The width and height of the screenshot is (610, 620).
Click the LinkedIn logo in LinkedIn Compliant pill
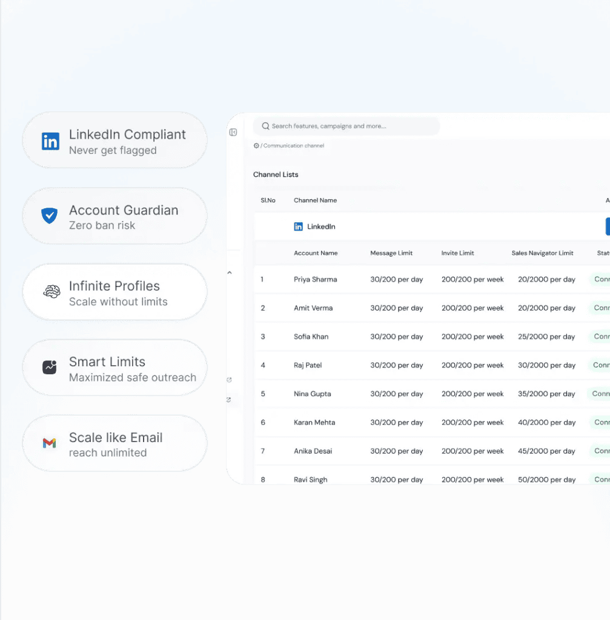click(50, 141)
